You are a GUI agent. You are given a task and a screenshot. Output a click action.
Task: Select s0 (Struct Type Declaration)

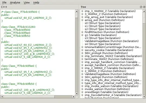pos(102,23)
